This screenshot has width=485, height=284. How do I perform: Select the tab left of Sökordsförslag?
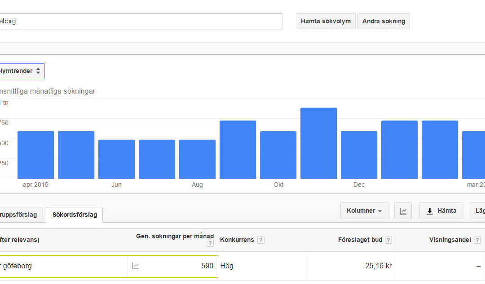(x=21, y=215)
